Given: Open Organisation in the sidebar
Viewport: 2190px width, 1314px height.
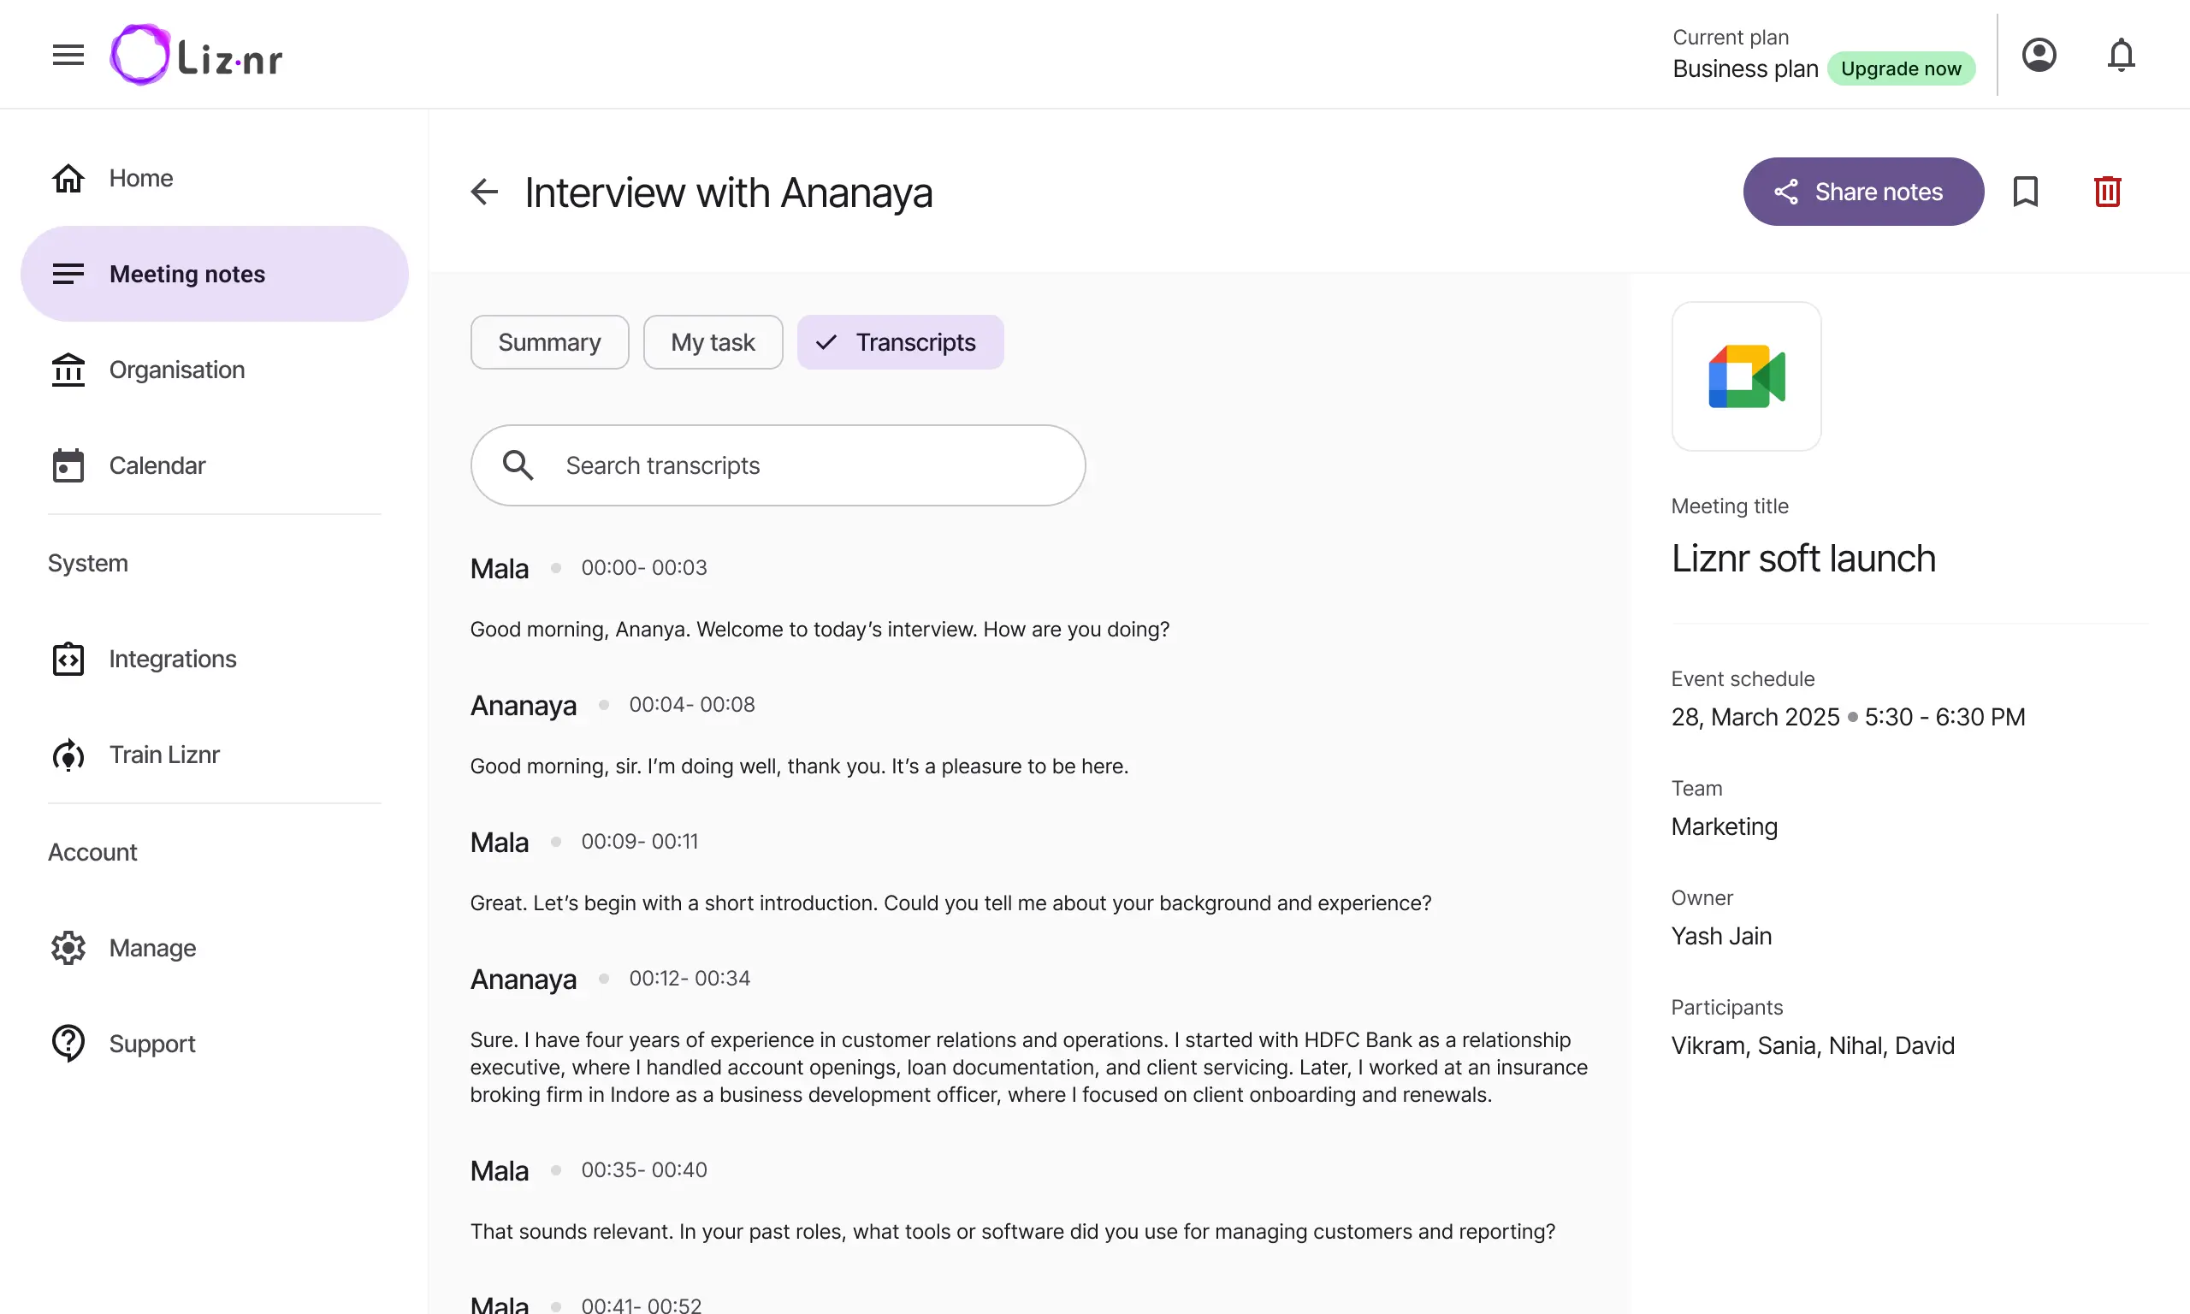Looking at the screenshot, I should 214,370.
